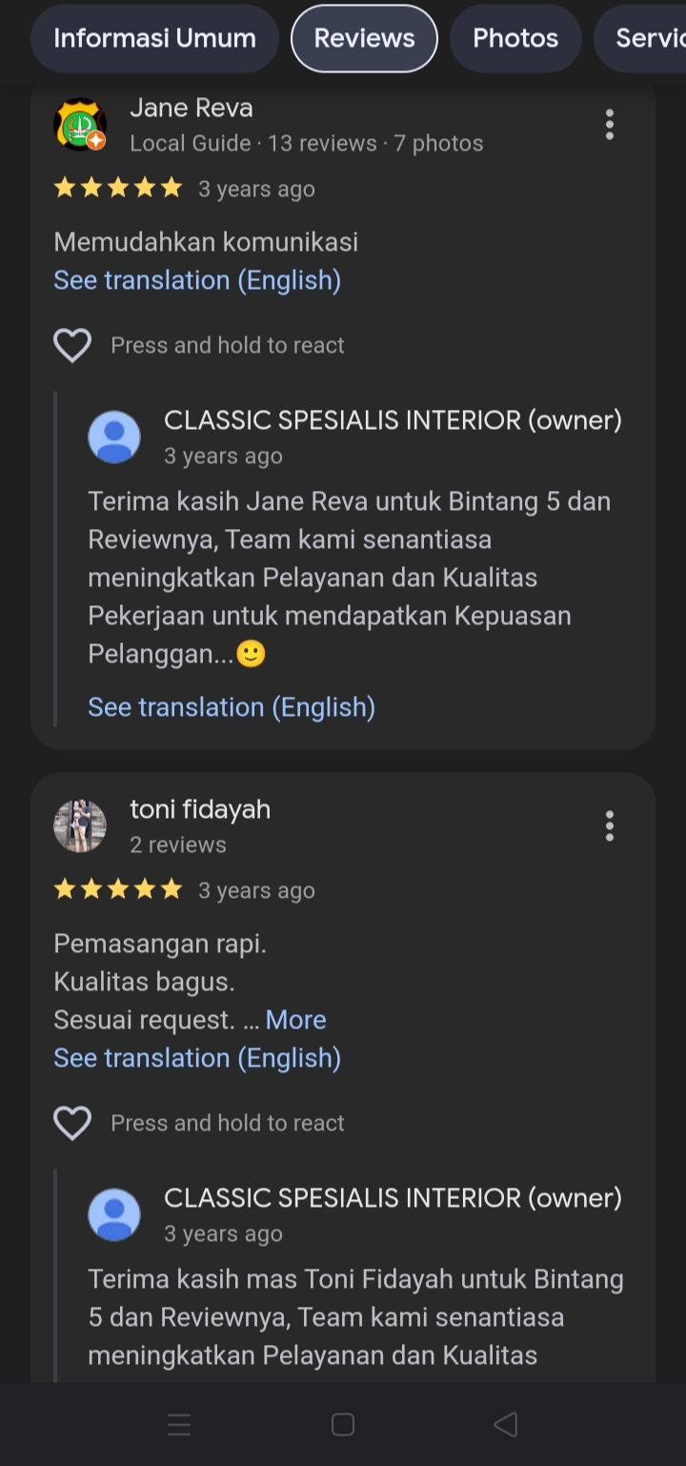This screenshot has height=1466, width=686.
Task: Tap heart icon on toni fidayah's review
Action: [72, 1123]
